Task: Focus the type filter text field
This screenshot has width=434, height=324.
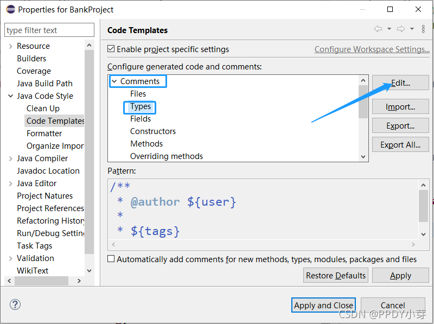Action: click(49, 30)
